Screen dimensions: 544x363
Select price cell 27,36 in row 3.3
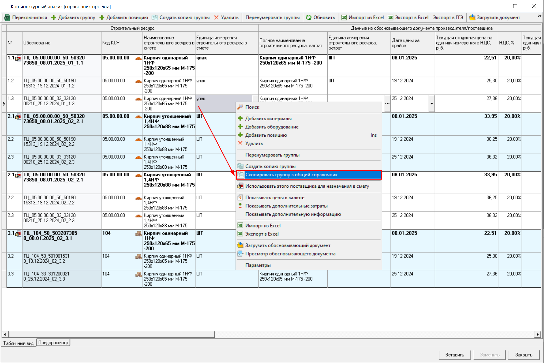click(466, 279)
